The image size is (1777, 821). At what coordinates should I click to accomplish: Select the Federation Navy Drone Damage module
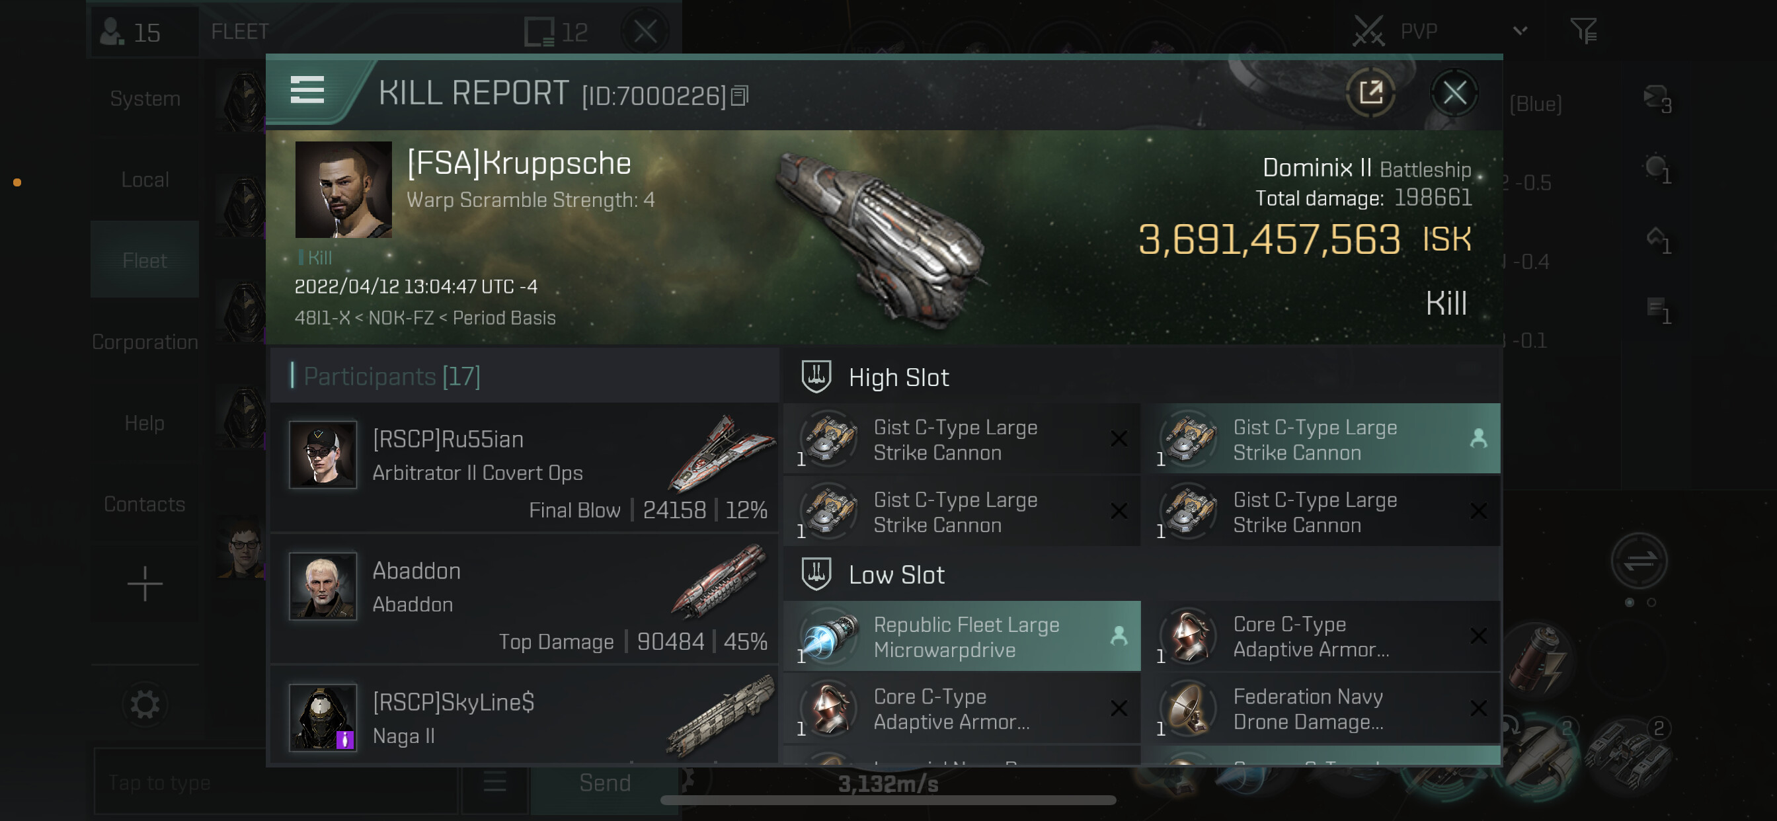[1320, 709]
